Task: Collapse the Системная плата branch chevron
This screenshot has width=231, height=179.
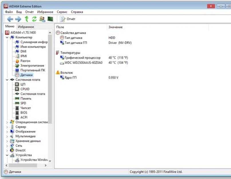Action: click(x=7, y=80)
